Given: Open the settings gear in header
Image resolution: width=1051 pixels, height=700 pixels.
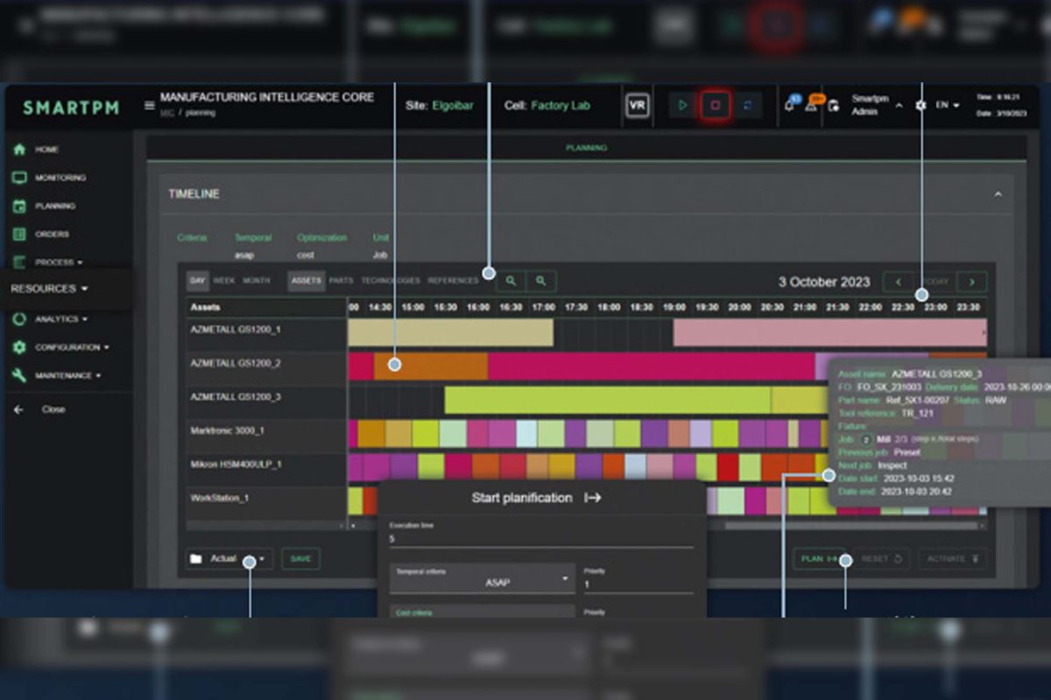Looking at the screenshot, I should click(921, 105).
